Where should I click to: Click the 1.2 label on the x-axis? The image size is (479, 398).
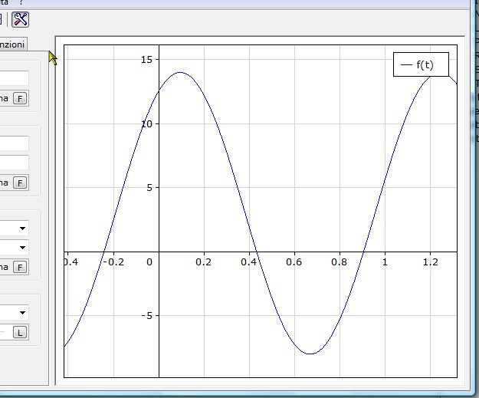430,261
